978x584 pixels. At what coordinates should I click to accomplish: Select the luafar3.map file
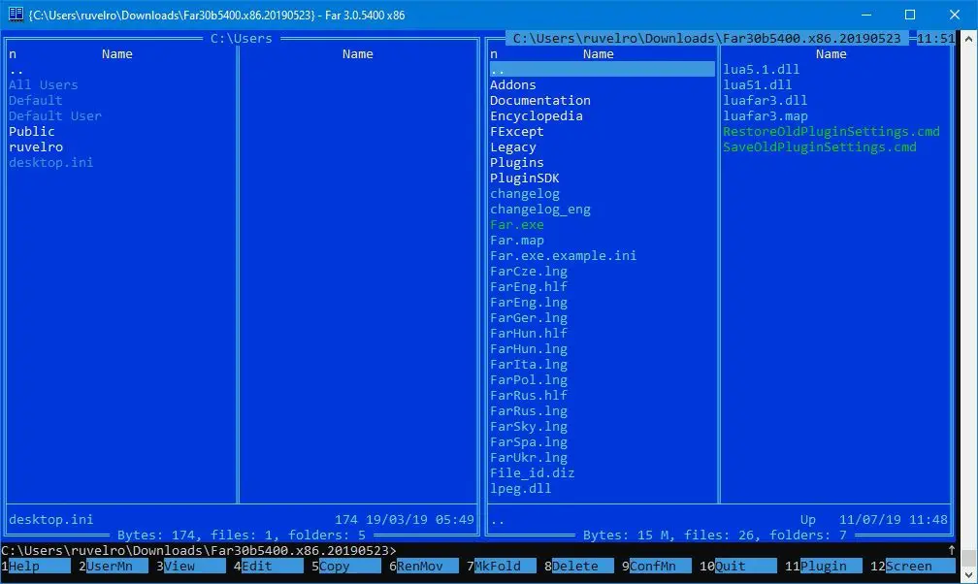pos(765,116)
